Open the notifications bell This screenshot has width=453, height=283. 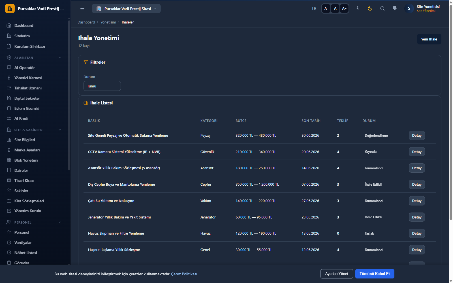(395, 8)
